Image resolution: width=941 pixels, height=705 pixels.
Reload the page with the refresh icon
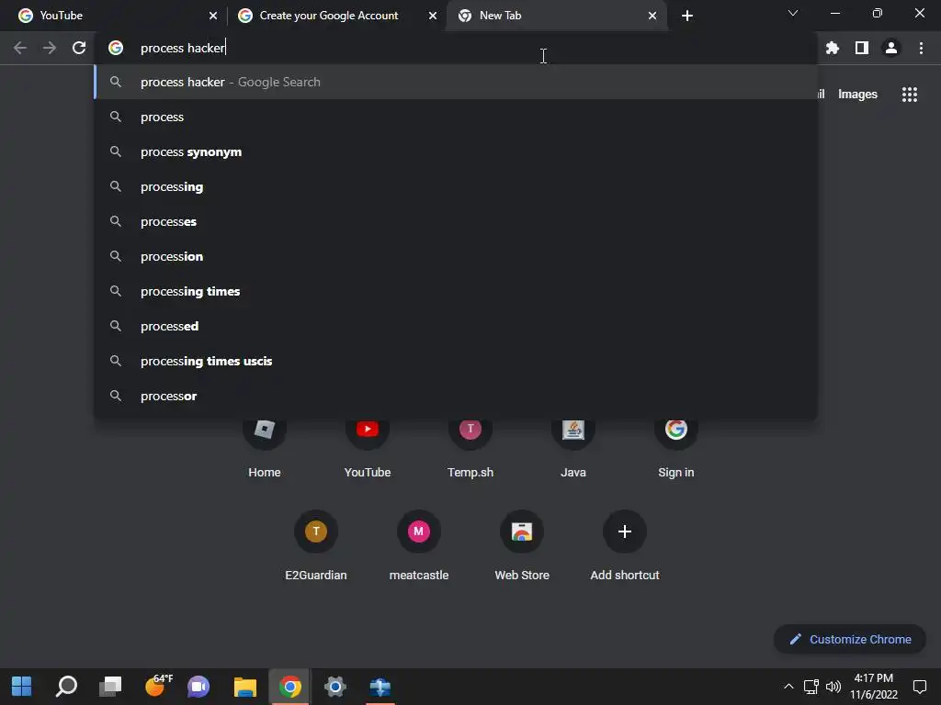(x=79, y=48)
